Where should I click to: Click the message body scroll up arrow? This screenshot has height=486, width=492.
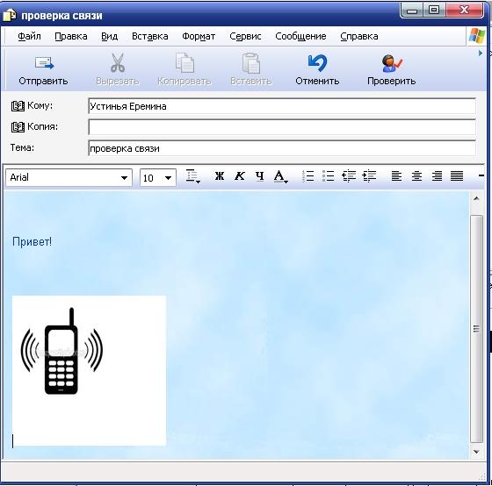476,198
